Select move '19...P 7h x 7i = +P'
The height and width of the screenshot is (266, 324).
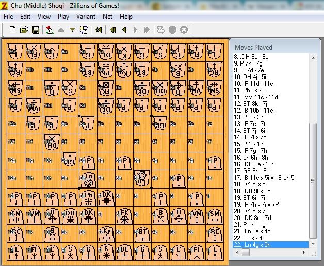click(256, 205)
